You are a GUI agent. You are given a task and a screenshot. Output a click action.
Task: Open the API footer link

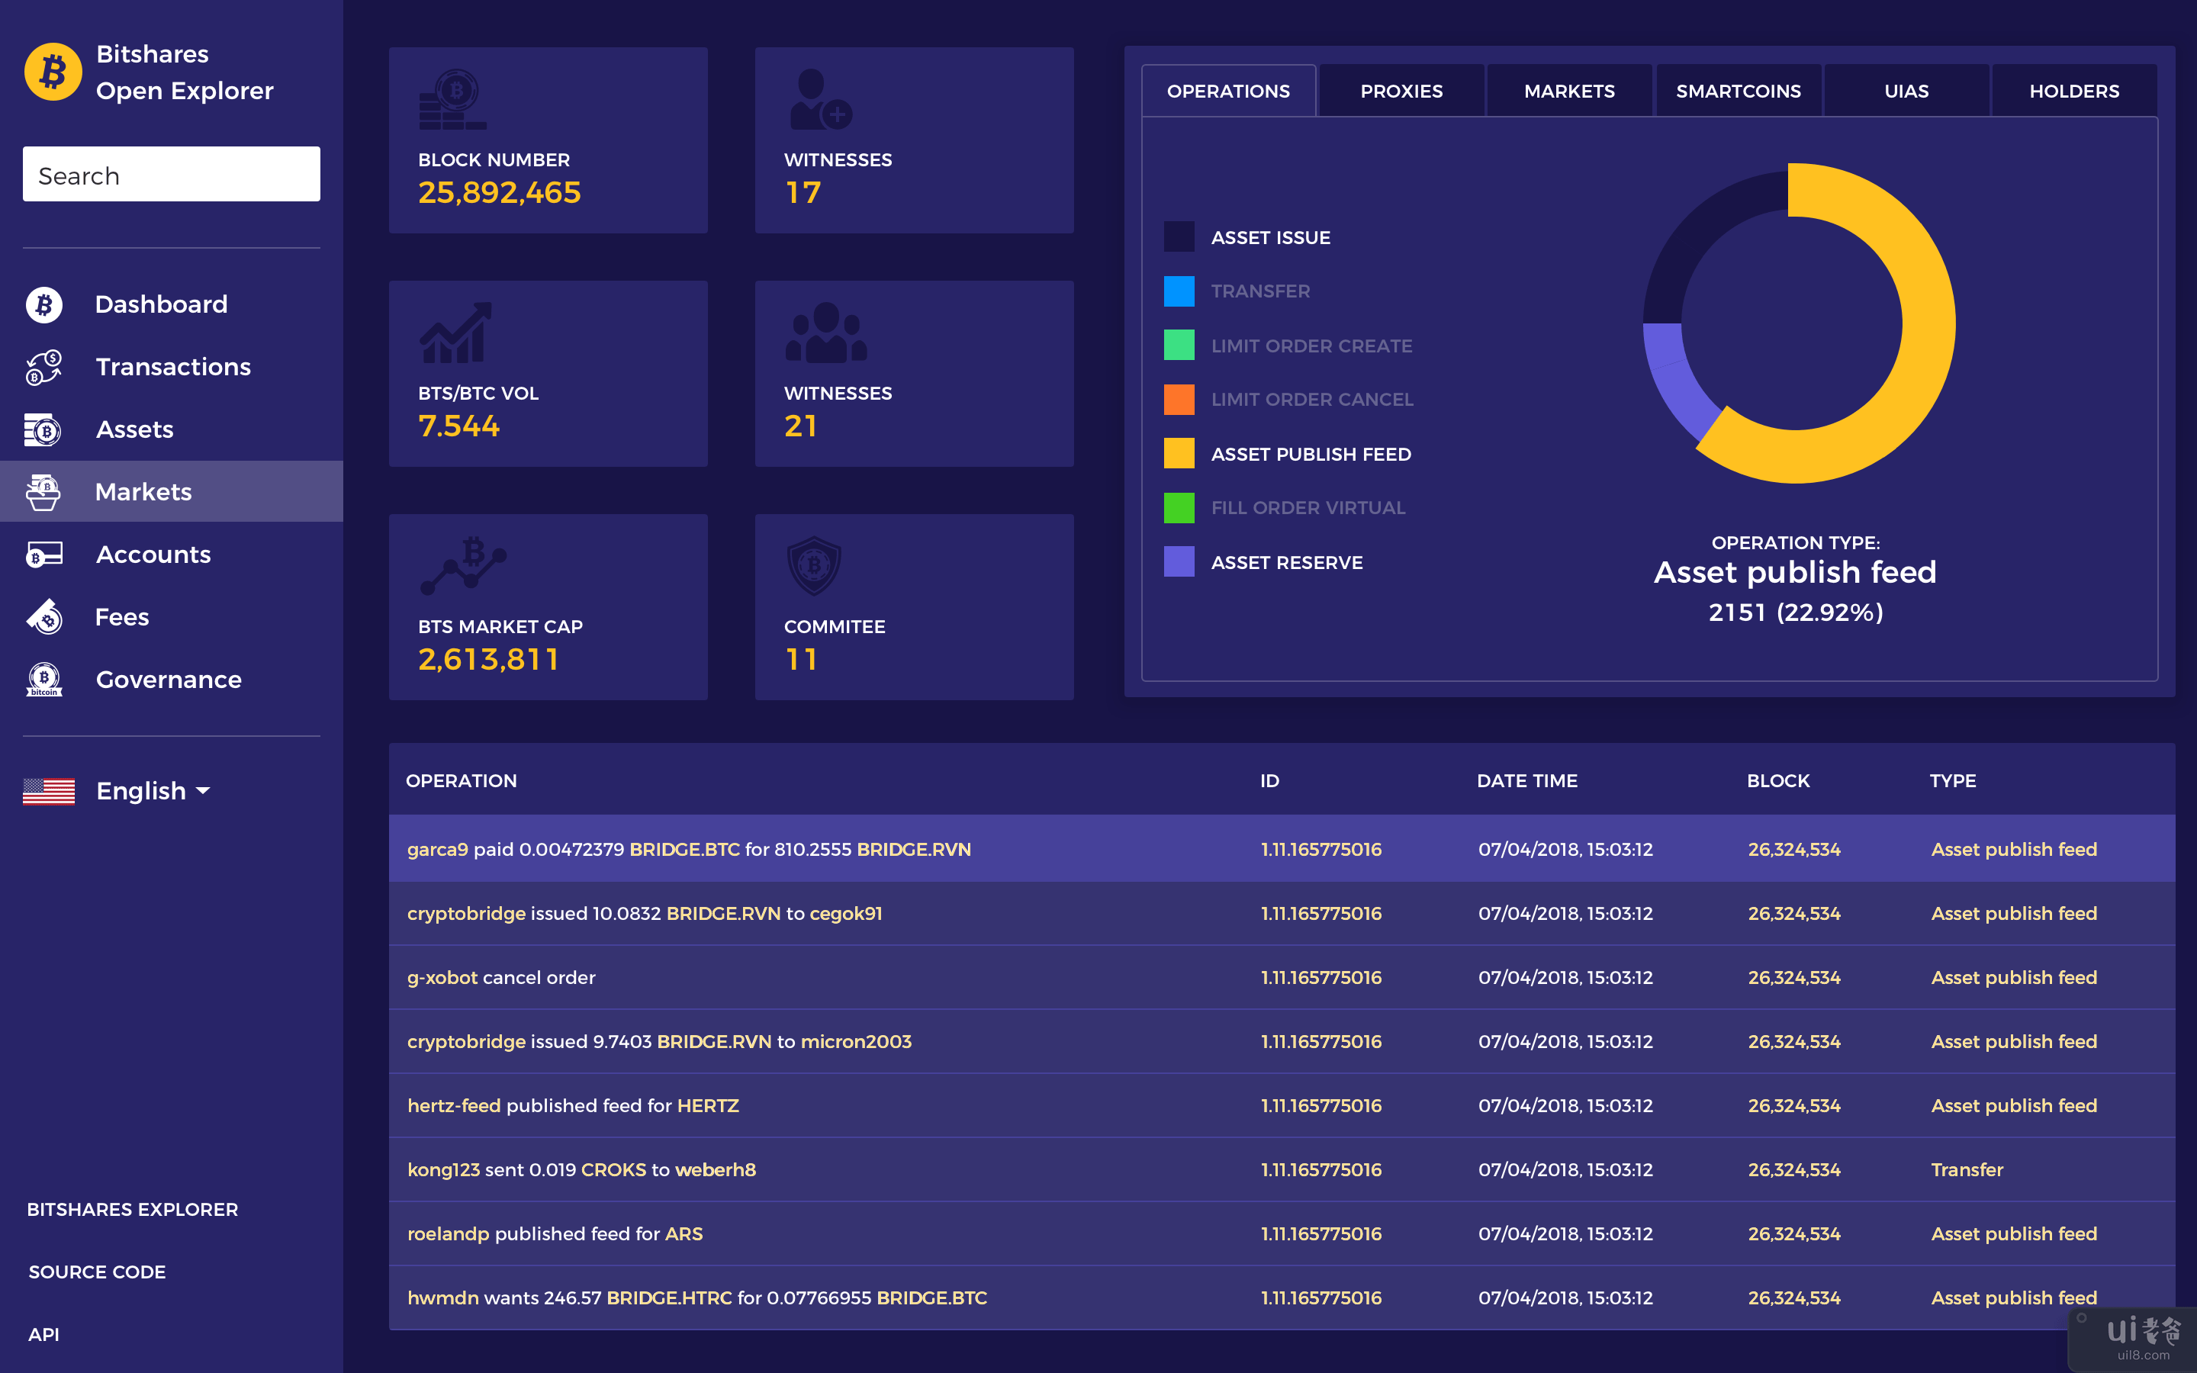43,1335
